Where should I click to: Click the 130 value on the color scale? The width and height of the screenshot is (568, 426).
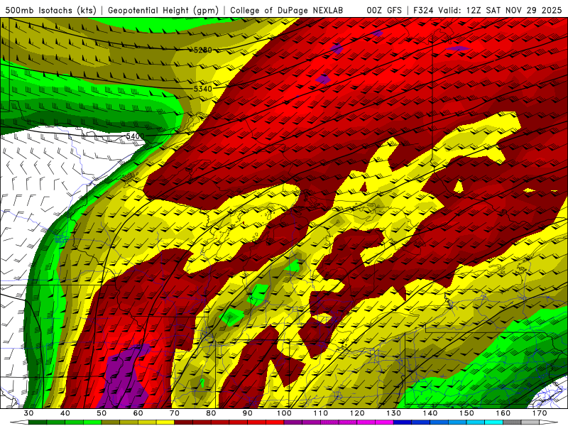point(393,413)
